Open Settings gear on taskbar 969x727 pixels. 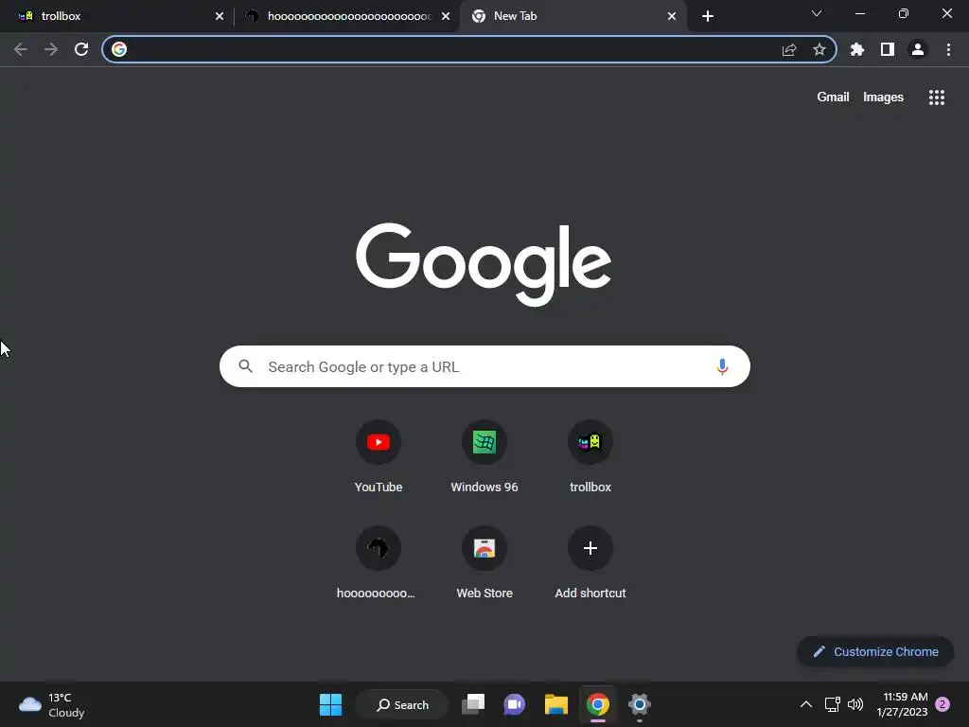click(639, 704)
